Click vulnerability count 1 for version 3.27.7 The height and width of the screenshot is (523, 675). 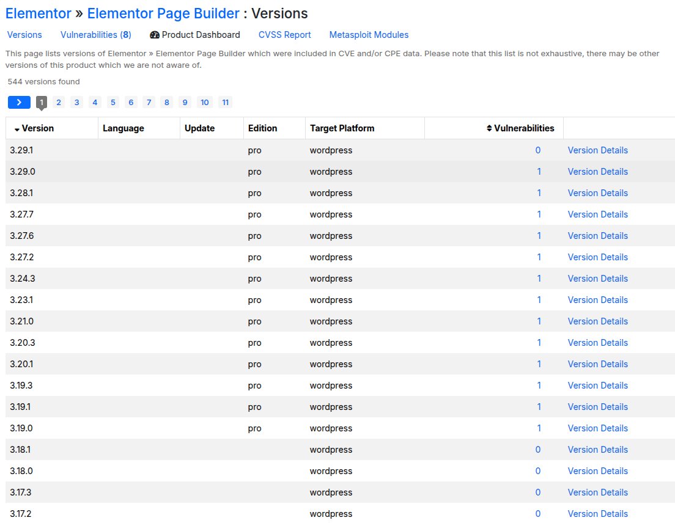coord(539,214)
